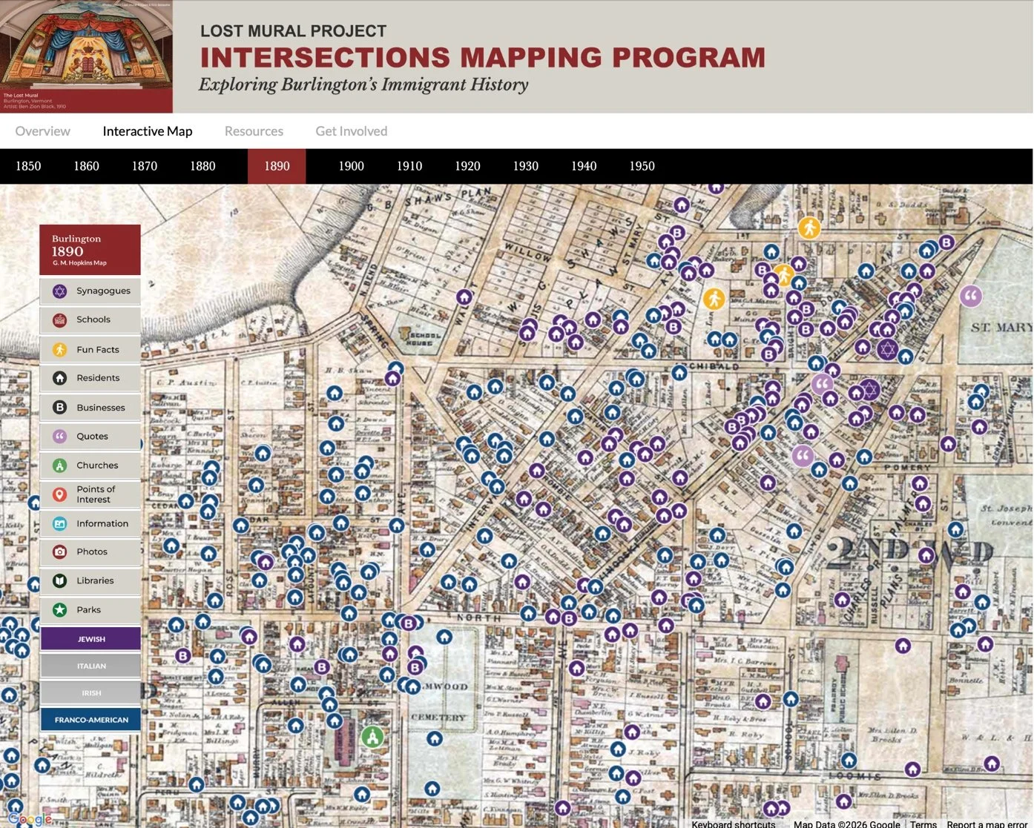
Task: Enable the IRISH community filter
Action: pyautogui.click(x=90, y=693)
